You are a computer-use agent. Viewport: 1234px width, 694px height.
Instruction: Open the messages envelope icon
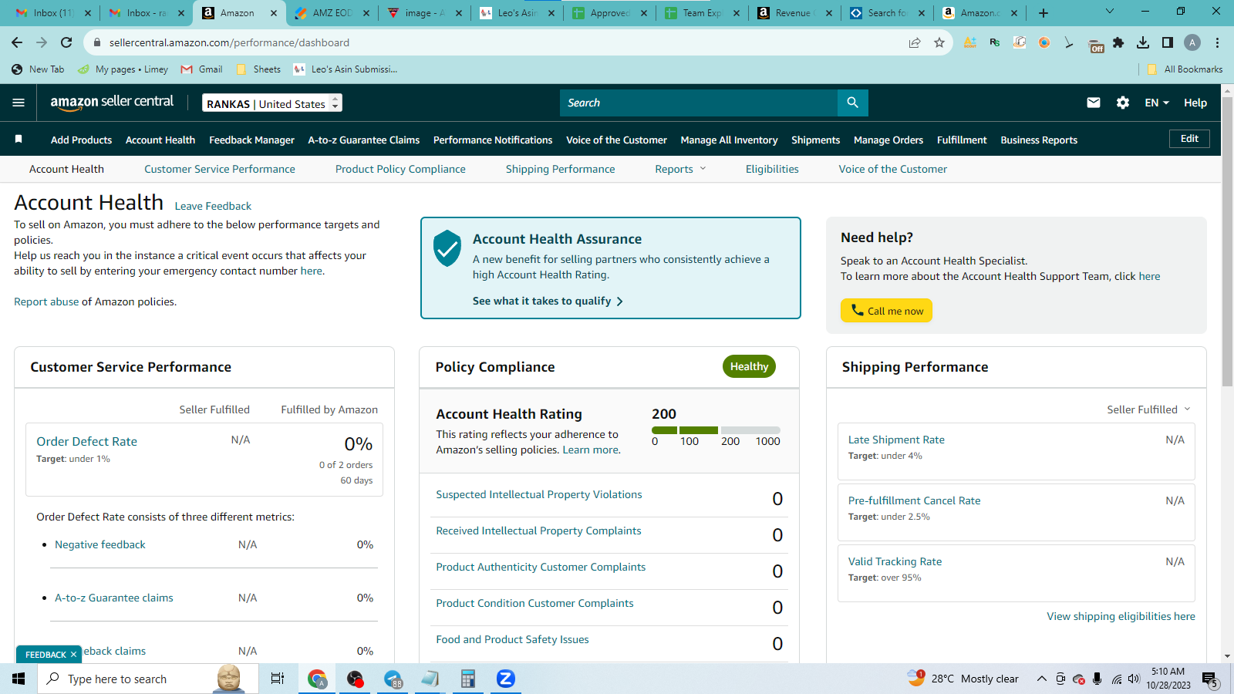coord(1094,103)
